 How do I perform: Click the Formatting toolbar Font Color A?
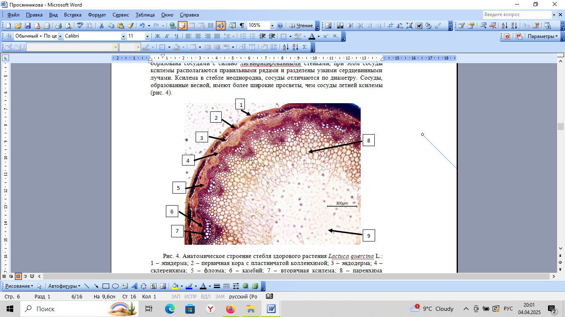click(311, 36)
